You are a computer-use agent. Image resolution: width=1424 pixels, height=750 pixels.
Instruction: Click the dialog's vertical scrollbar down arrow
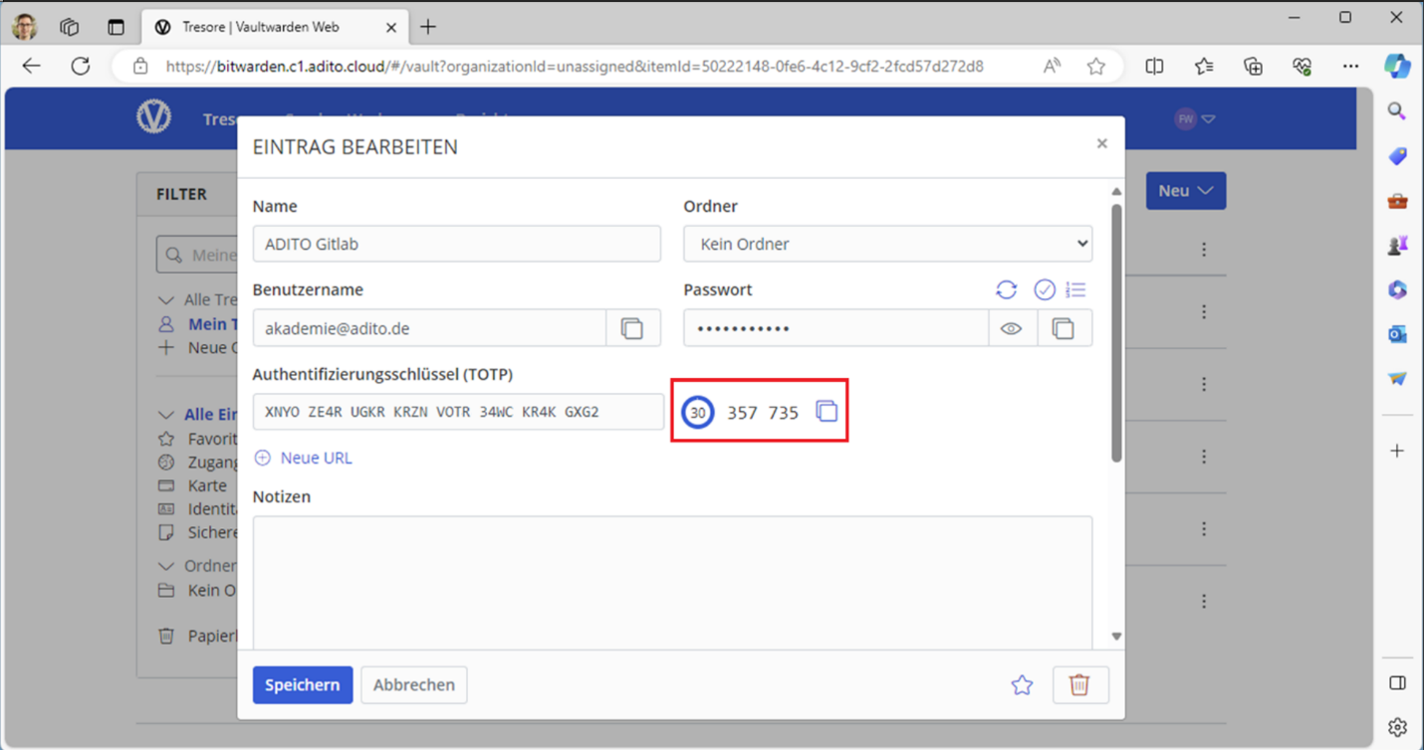1116,637
